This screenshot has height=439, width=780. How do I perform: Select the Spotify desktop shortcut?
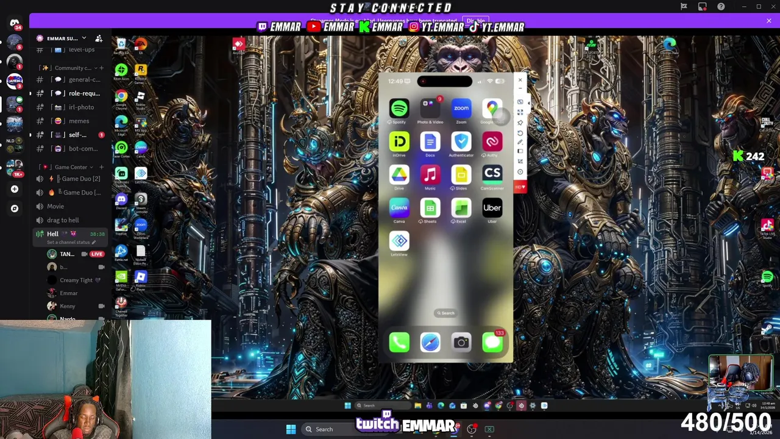pyautogui.click(x=767, y=279)
